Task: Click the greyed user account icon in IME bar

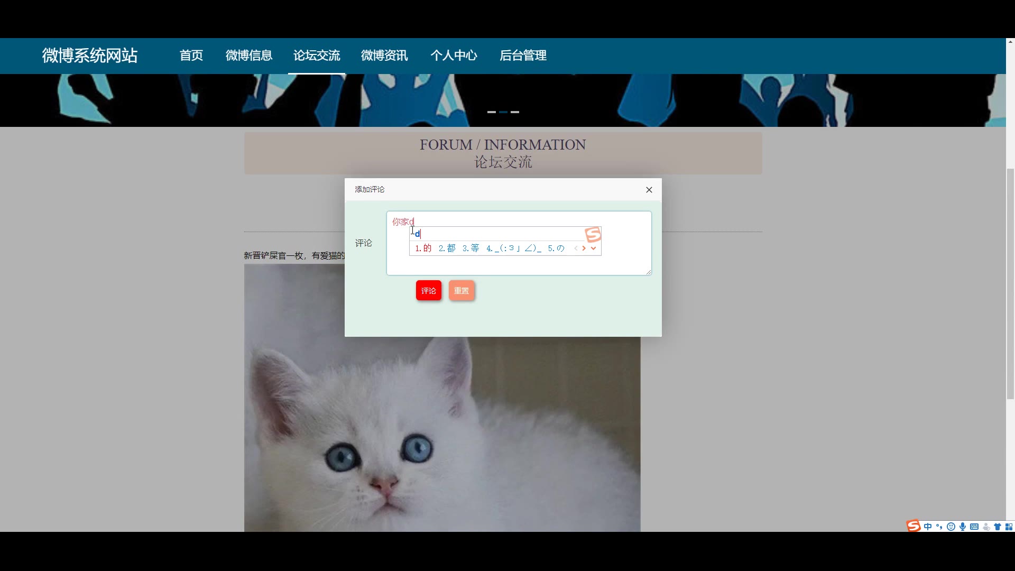Action: pos(986,527)
